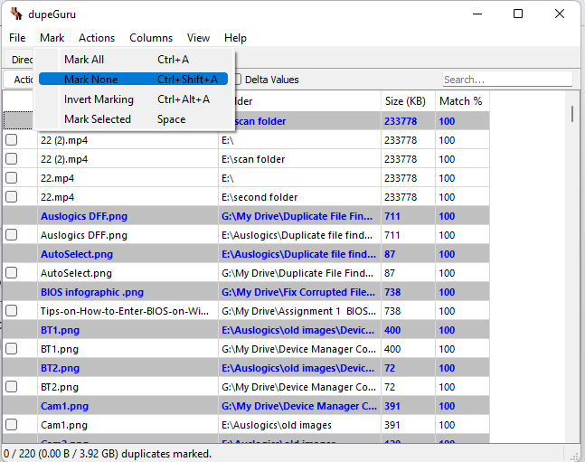Sort results by the Size (KB) column header
The height and width of the screenshot is (462, 585).
coord(406,101)
